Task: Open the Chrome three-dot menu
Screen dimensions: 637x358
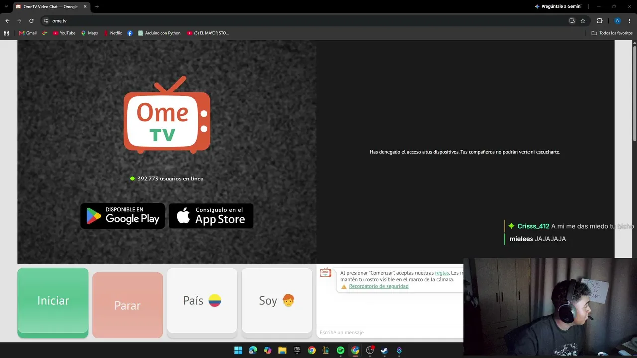Action: [629, 21]
